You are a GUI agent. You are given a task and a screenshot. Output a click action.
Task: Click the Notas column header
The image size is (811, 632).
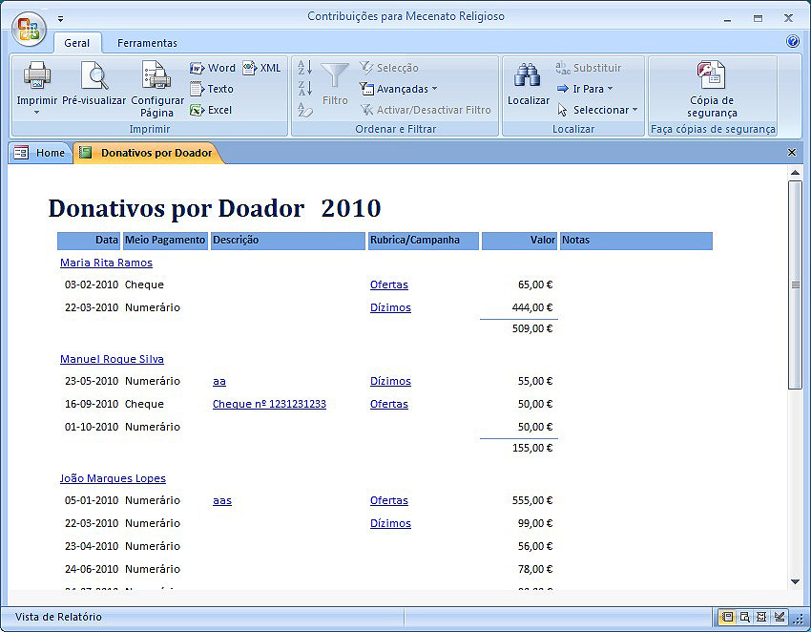tap(636, 241)
